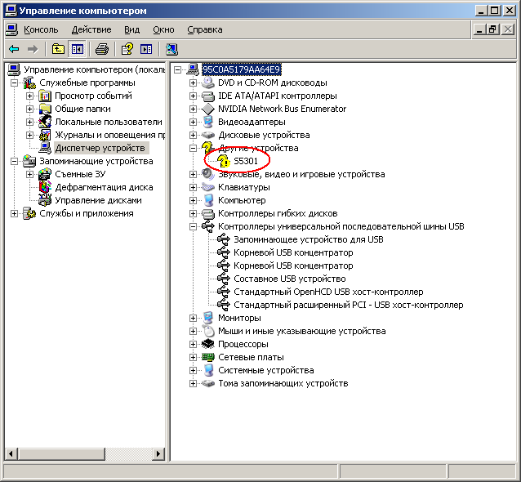
Task: Click the show/hide action pane toolbar icon
Action: pos(146,50)
